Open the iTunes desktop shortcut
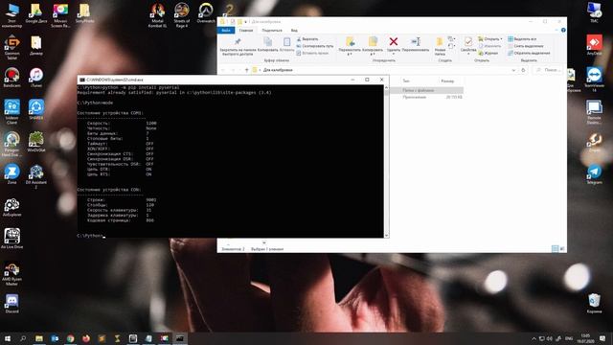Image resolution: width=613 pixels, height=345 pixels. tap(36, 78)
